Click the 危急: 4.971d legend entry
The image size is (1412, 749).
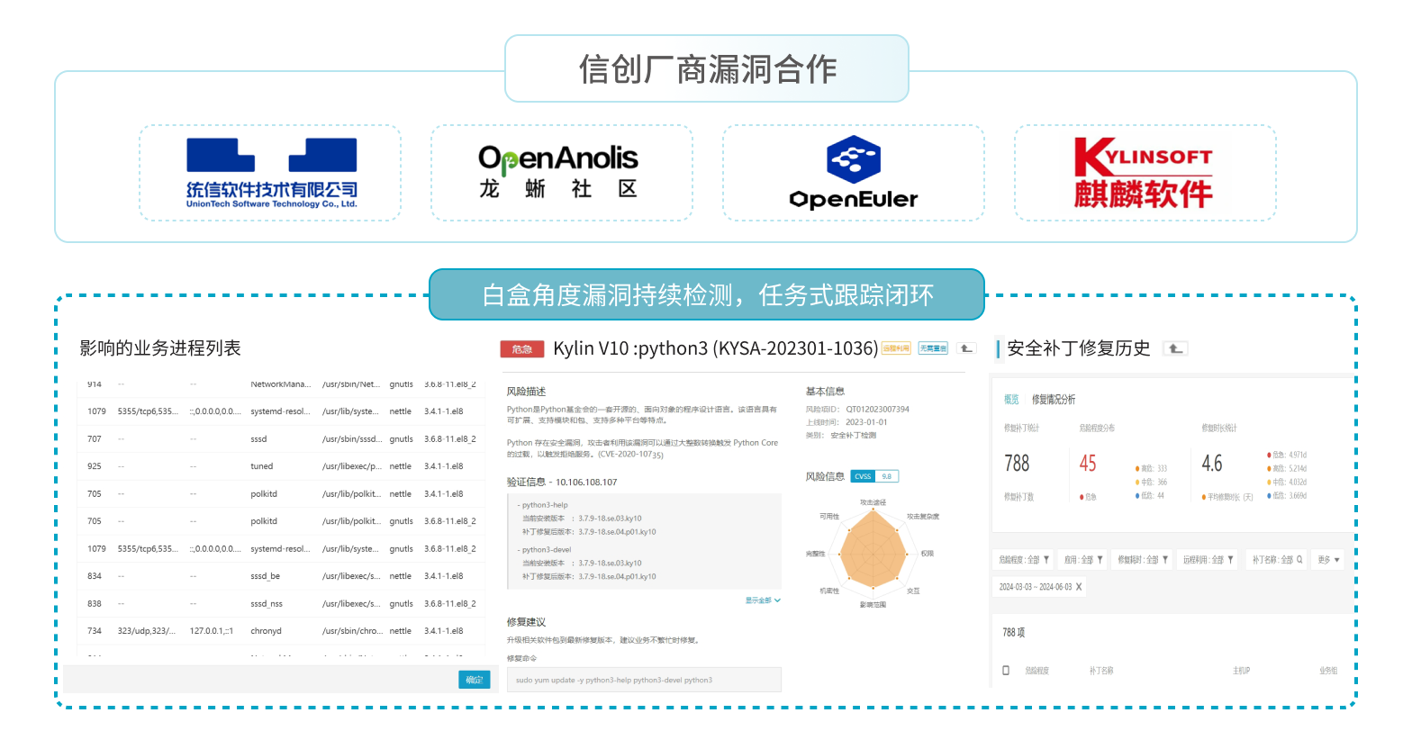(x=1287, y=456)
